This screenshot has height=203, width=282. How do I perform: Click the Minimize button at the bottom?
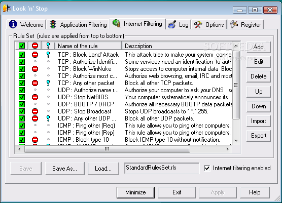pyautogui.click(x=135, y=192)
